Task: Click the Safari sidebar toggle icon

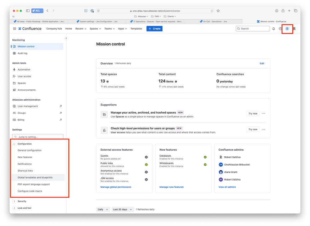Action: click(x=28, y=11)
